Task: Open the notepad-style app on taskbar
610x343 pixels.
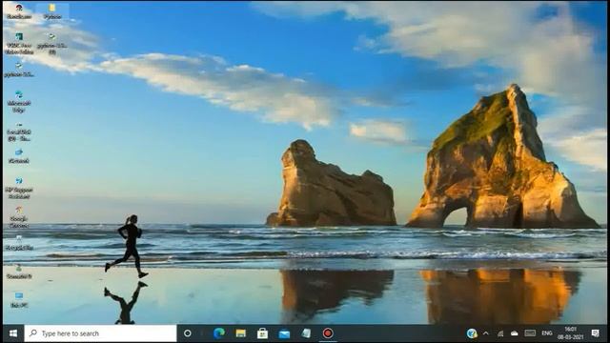Action: 306,333
